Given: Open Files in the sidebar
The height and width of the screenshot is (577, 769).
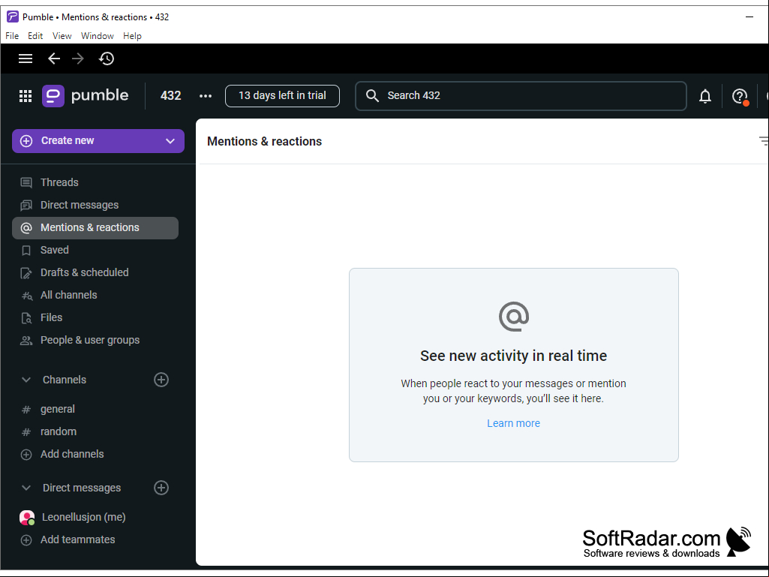Looking at the screenshot, I should tap(95, 318).
